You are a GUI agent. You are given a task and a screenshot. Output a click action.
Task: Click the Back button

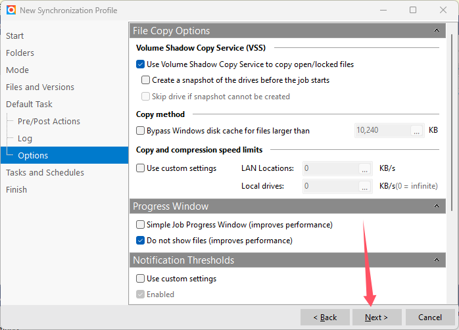[x=324, y=318]
